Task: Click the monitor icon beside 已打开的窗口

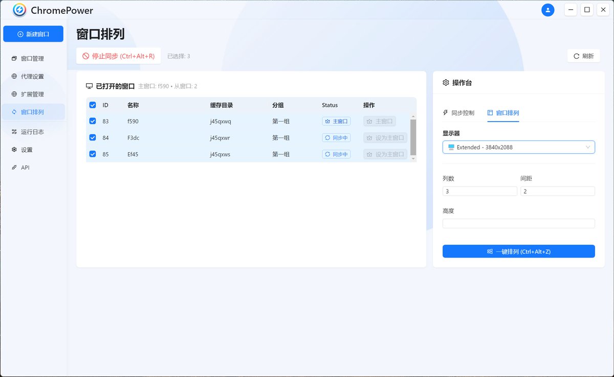Action: tap(89, 86)
